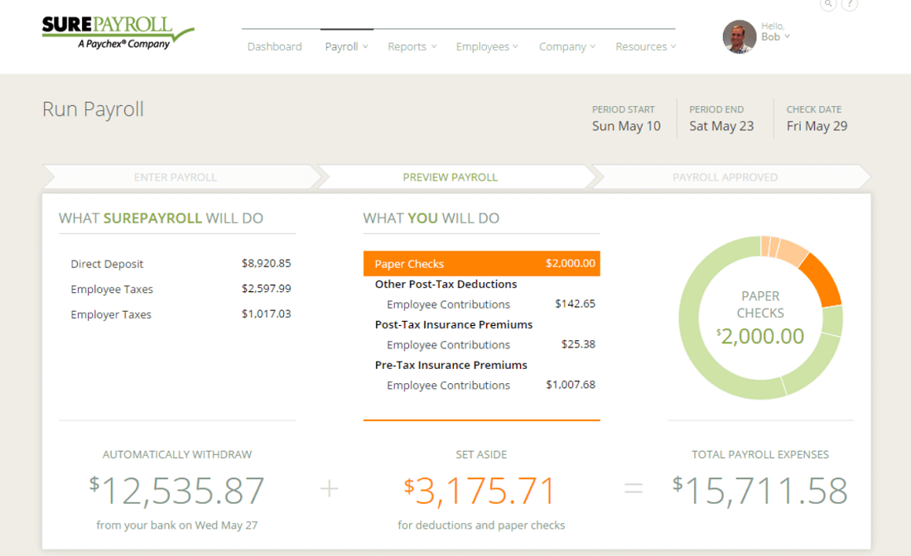Click the $3,175.71 set aside total
Image resolution: width=911 pixels, height=556 pixels.
480,491
